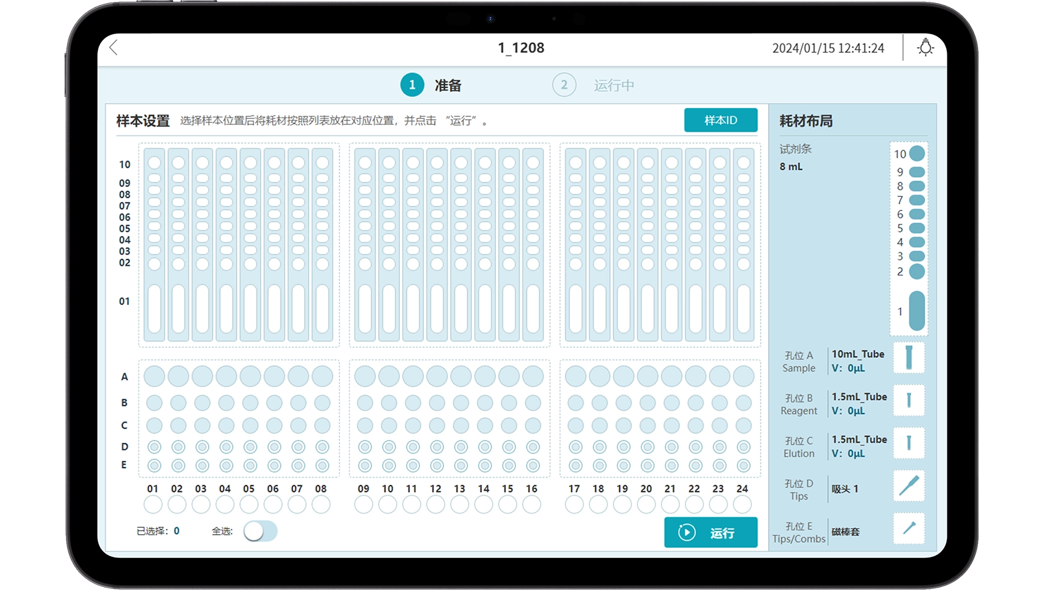Click the reagent strip above column 09

tap(365, 244)
